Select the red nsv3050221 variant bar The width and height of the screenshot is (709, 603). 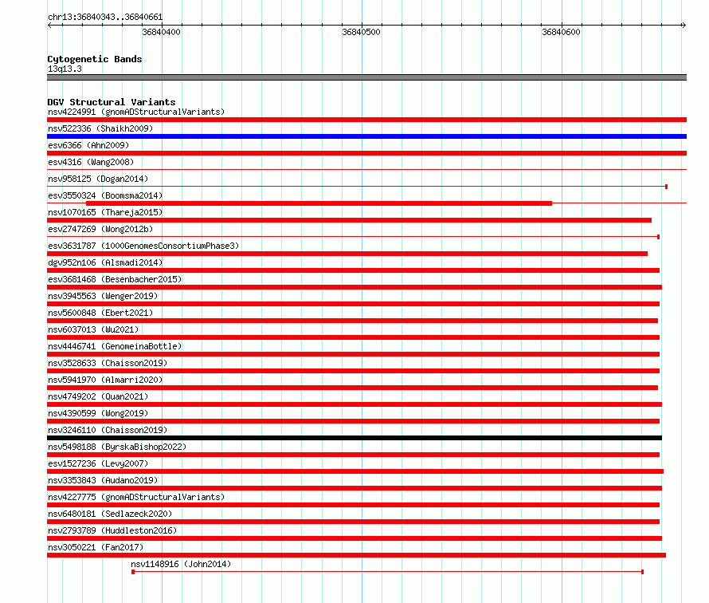[356, 555]
